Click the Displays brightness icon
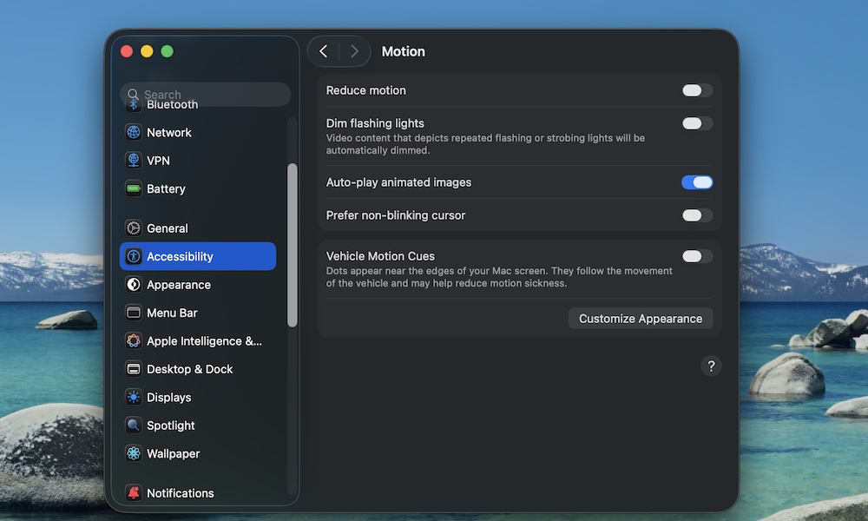 (133, 397)
